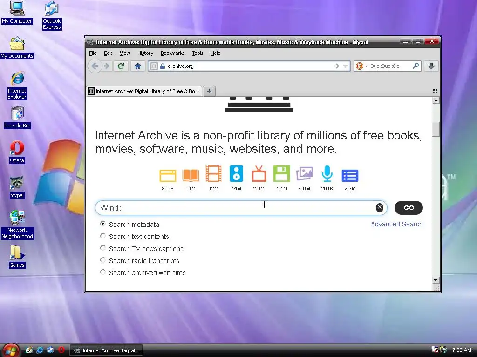Go to the browser home page icon
This screenshot has width=477, height=357.
click(x=138, y=66)
